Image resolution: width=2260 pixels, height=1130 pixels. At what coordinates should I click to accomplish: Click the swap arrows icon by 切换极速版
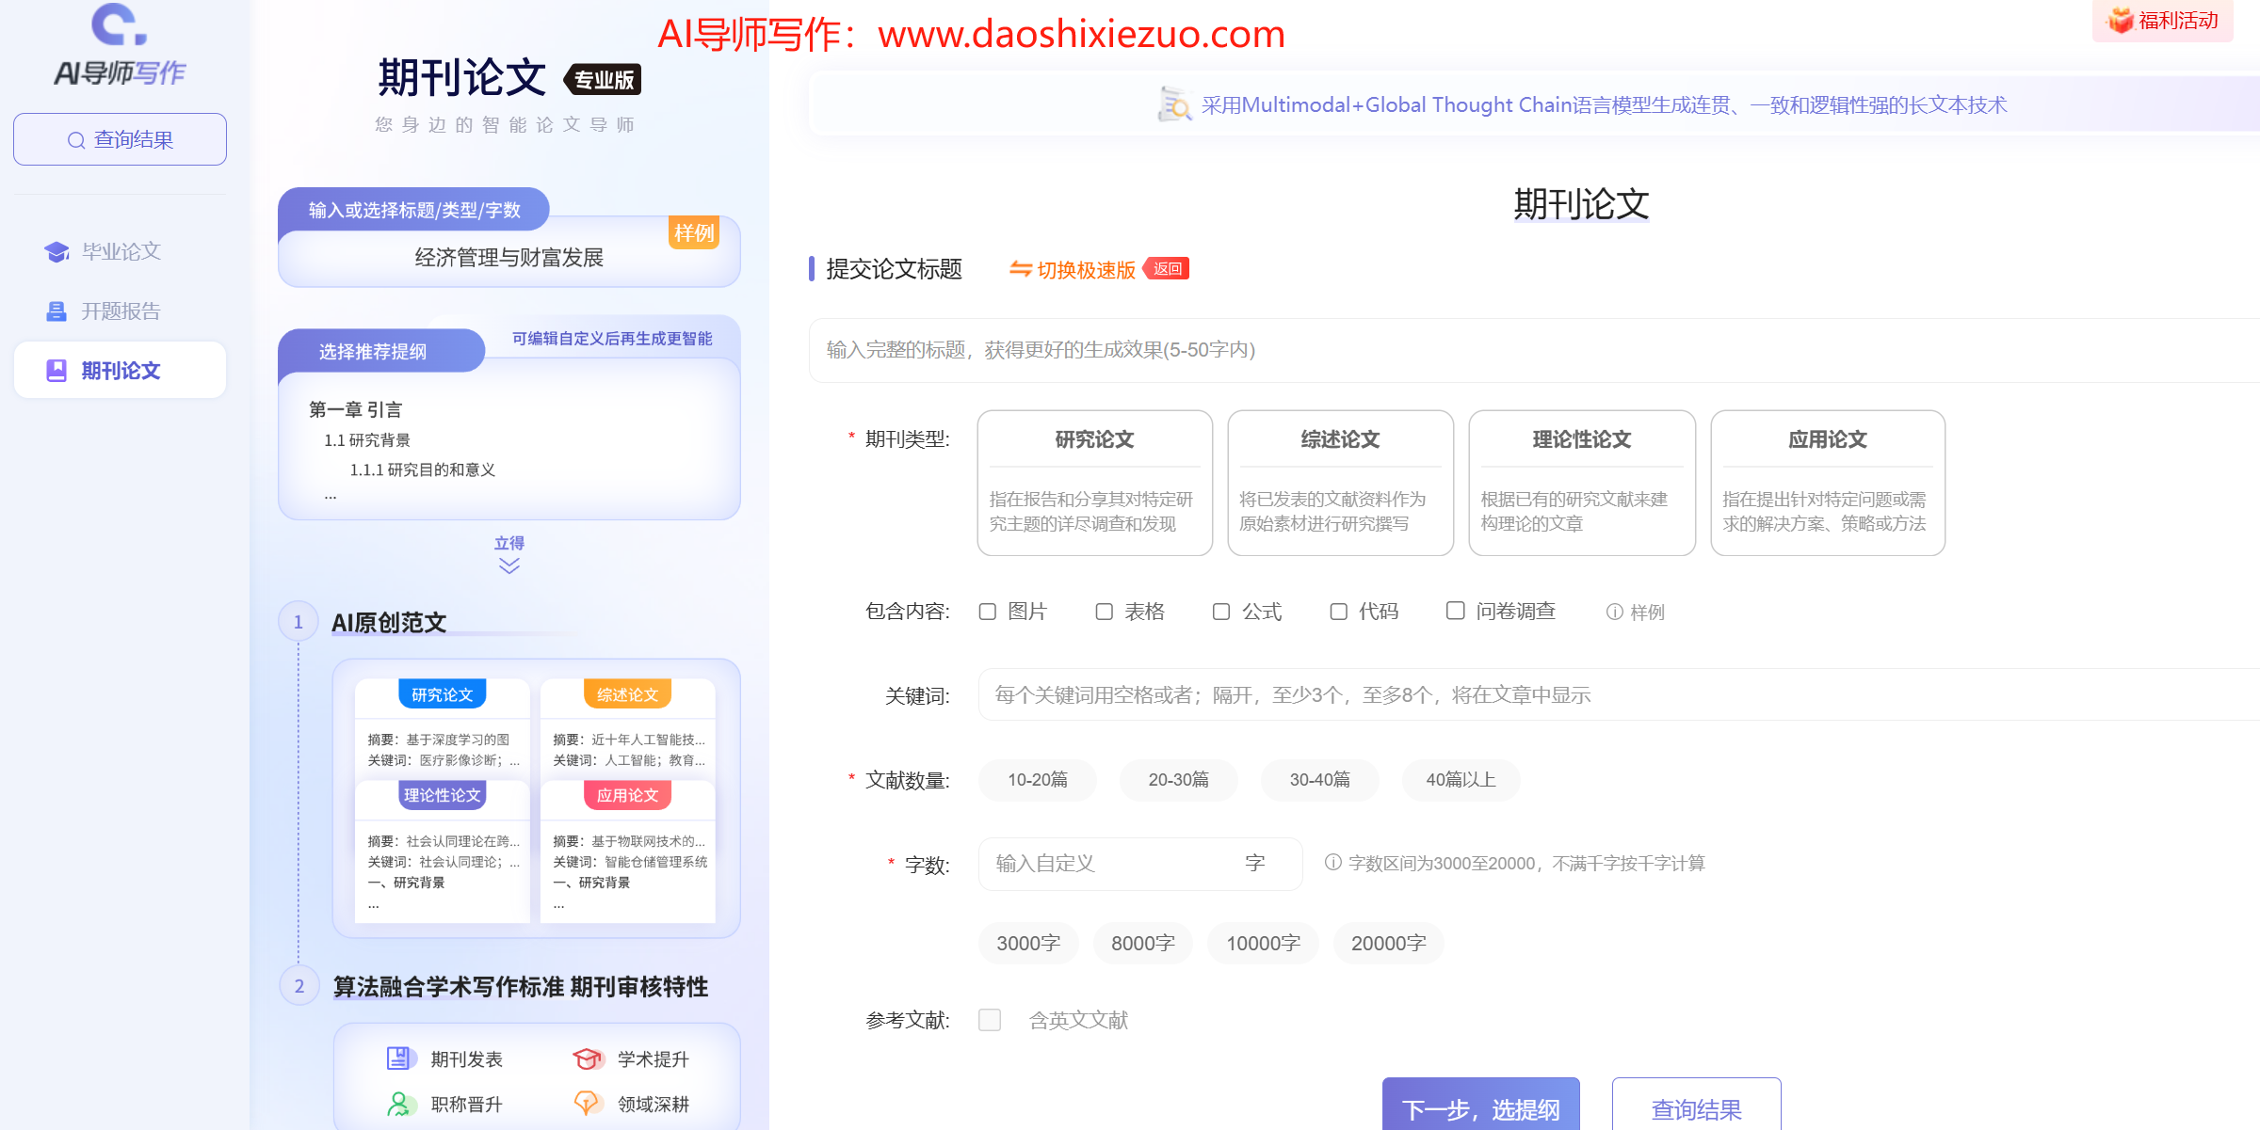[x=1020, y=269]
